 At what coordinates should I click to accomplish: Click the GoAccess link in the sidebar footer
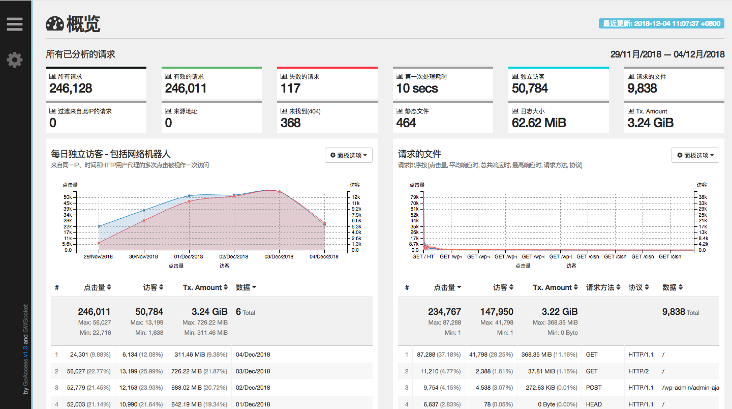[x=25, y=373]
